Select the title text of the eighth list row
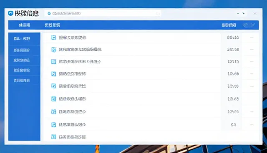This screenshot has height=153, width=267. point(72,125)
